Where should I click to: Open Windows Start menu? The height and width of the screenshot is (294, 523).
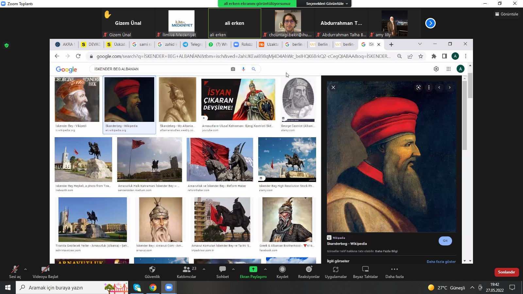click(8, 287)
